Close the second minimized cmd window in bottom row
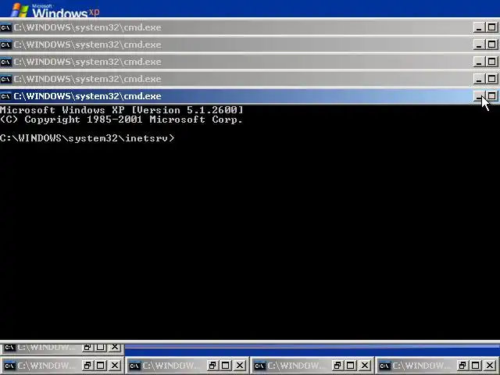This screenshot has height=375, width=500. pos(240,366)
